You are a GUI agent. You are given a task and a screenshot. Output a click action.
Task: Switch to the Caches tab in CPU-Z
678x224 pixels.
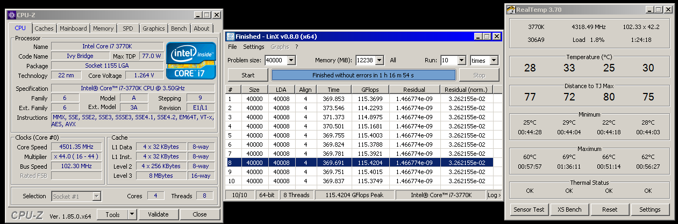click(44, 28)
